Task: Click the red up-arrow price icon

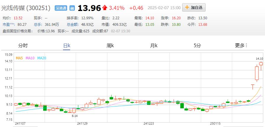Action: pos(105,7)
